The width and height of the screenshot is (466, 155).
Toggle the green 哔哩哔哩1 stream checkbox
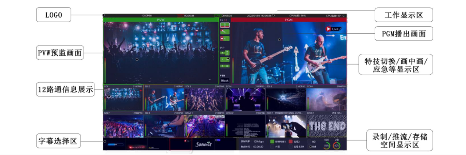pyautogui.click(x=272, y=141)
